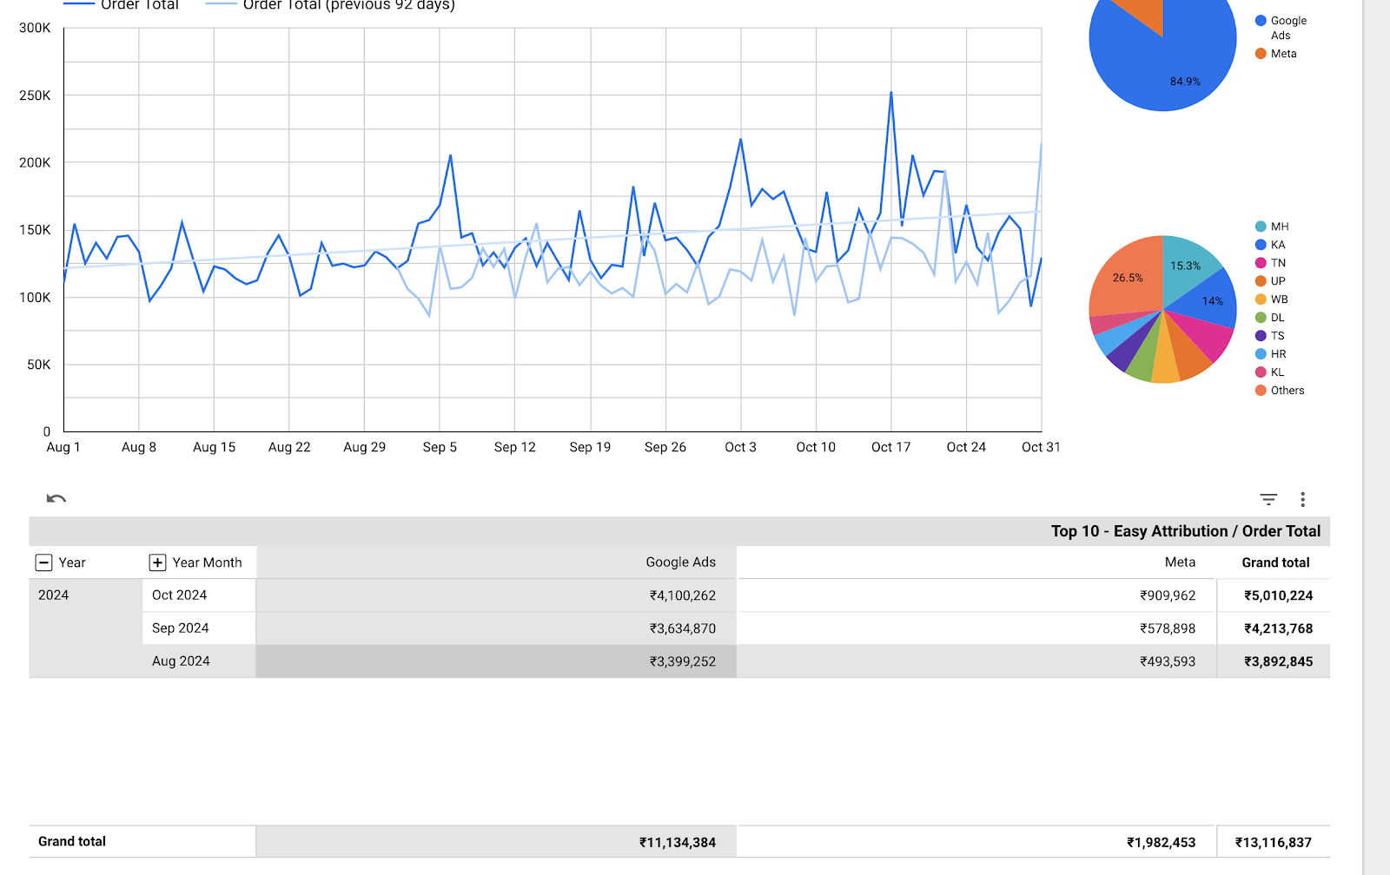
Task: Click the KL legend entry
Action: pyautogui.click(x=1270, y=372)
